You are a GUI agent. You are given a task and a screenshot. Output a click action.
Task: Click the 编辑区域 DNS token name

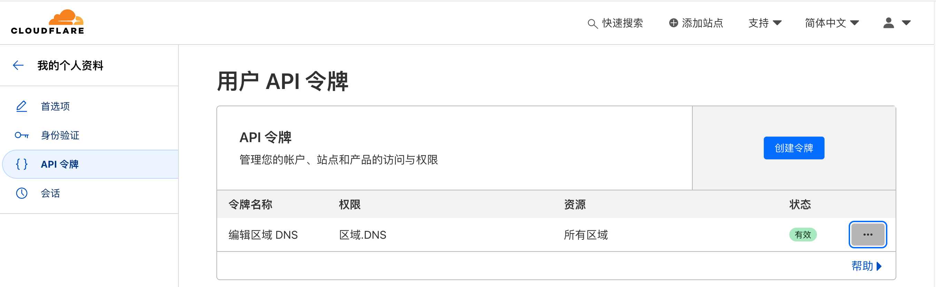point(263,235)
